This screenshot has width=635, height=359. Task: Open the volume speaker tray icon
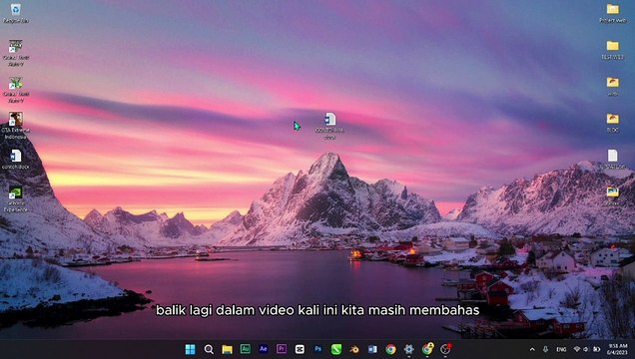click(x=586, y=349)
